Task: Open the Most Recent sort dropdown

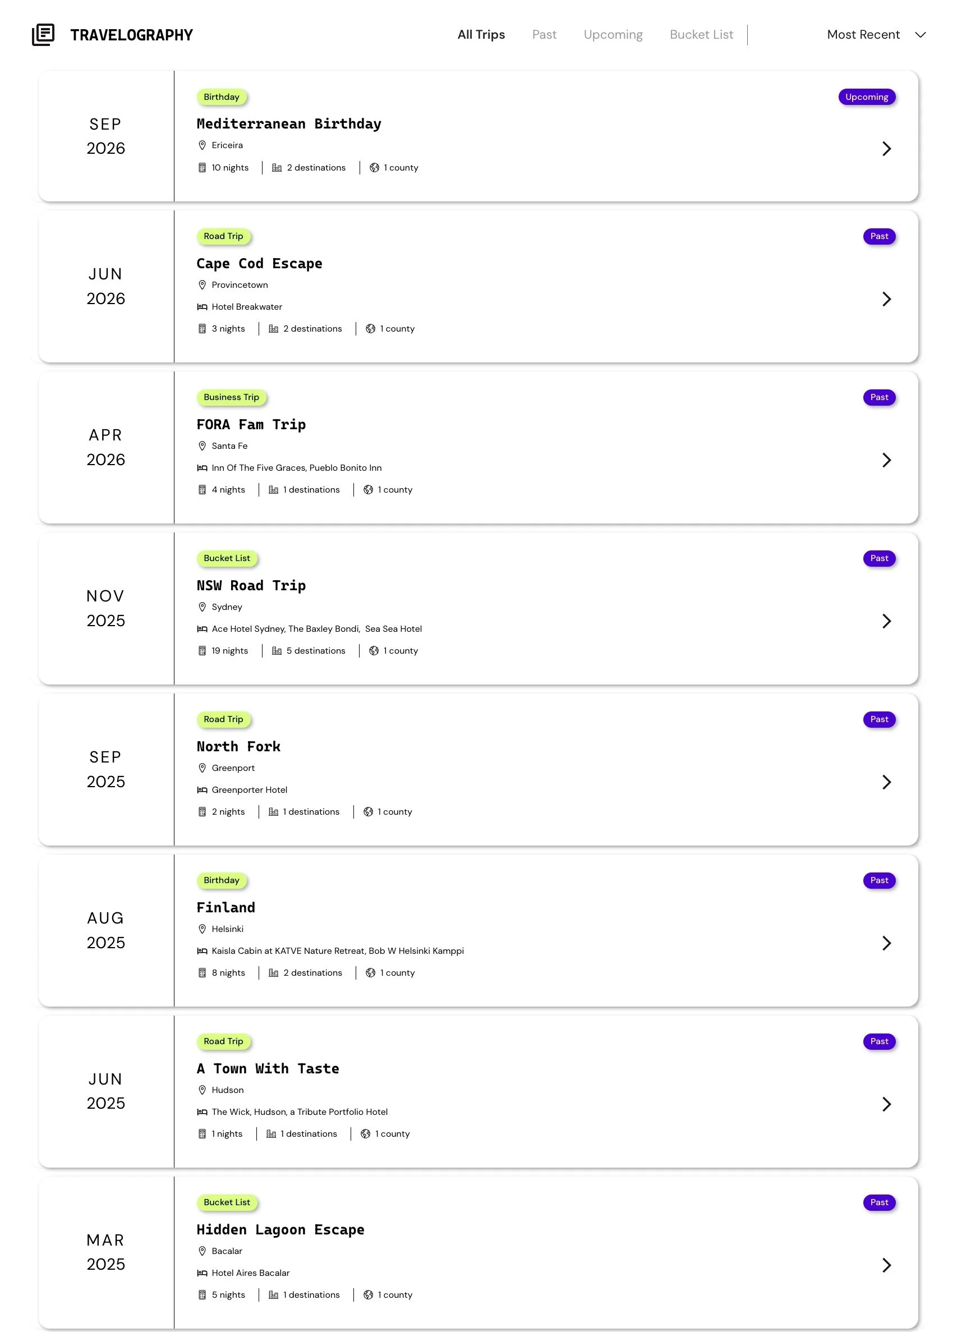Action: tap(876, 35)
